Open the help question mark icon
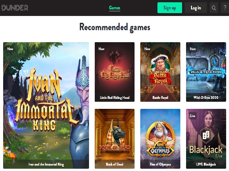 coord(225,8)
